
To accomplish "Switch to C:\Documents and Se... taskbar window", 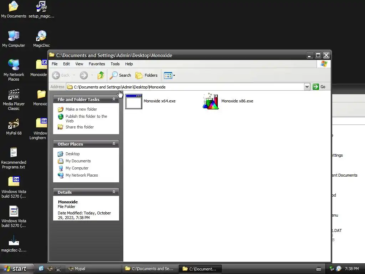I will click(x=150, y=269).
